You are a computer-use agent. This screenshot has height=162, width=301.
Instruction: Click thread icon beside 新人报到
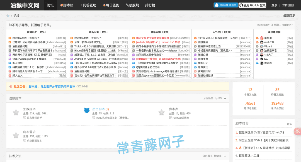point(9,63)
